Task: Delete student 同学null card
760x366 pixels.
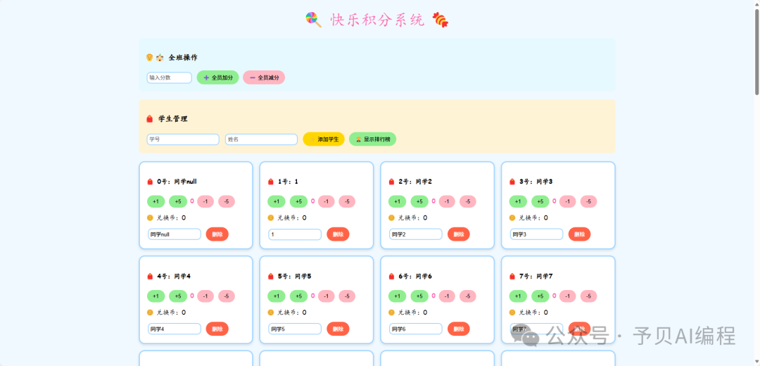Action: tap(217, 234)
